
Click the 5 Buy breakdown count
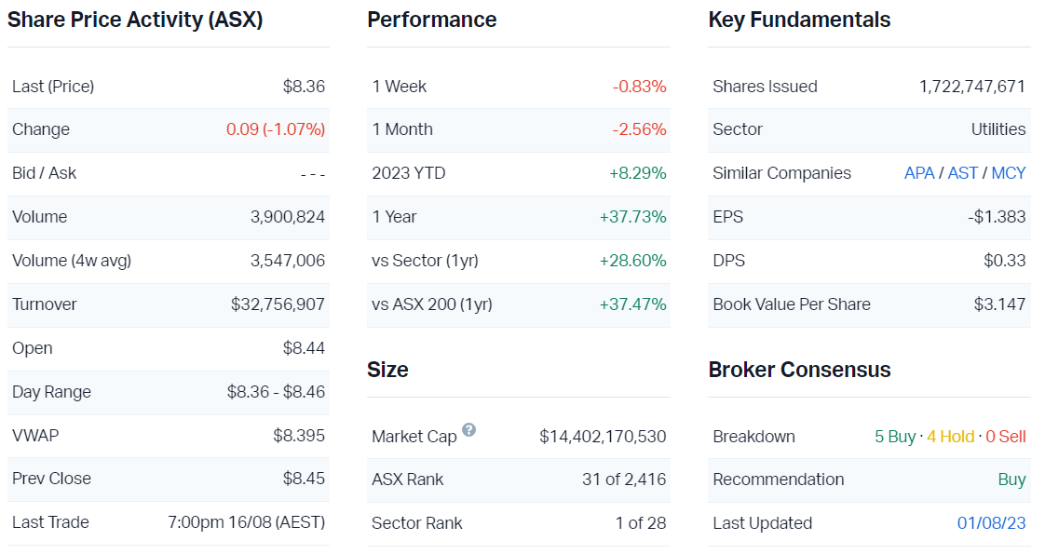pos(895,437)
